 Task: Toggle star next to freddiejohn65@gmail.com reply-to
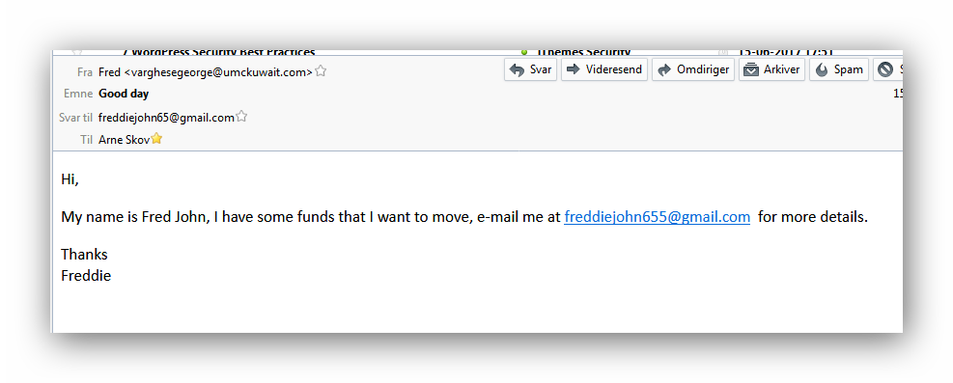[241, 116]
